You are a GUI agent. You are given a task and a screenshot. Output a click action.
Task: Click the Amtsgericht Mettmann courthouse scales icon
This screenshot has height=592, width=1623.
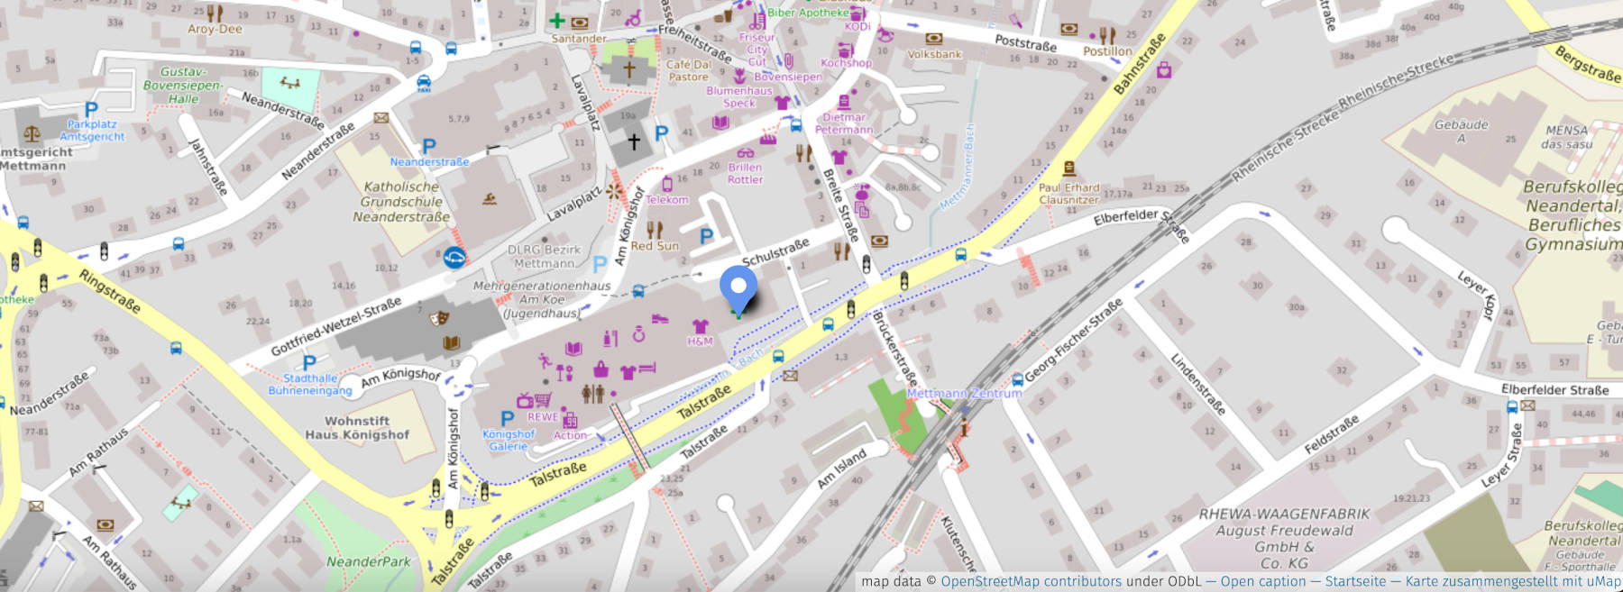(32, 135)
